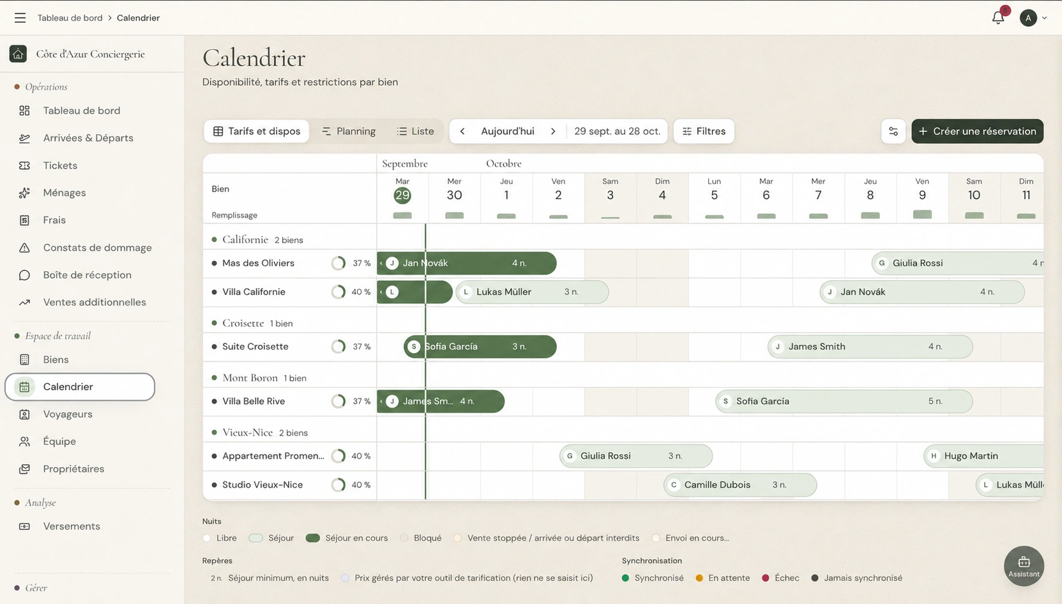The height and width of the screenshot is (604, 1062).
Task: Collapse the Californie group
Action: [x=245, y=240]
